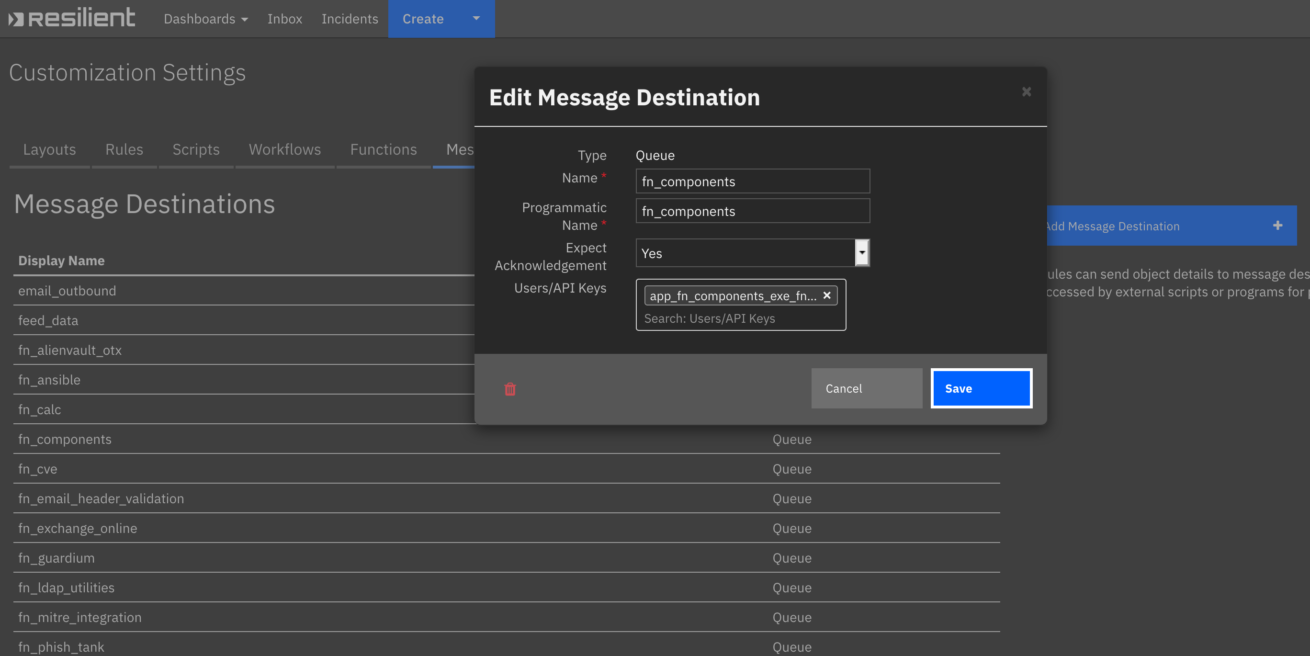
Task: Click the red trash delete icon
Action: 510,389
